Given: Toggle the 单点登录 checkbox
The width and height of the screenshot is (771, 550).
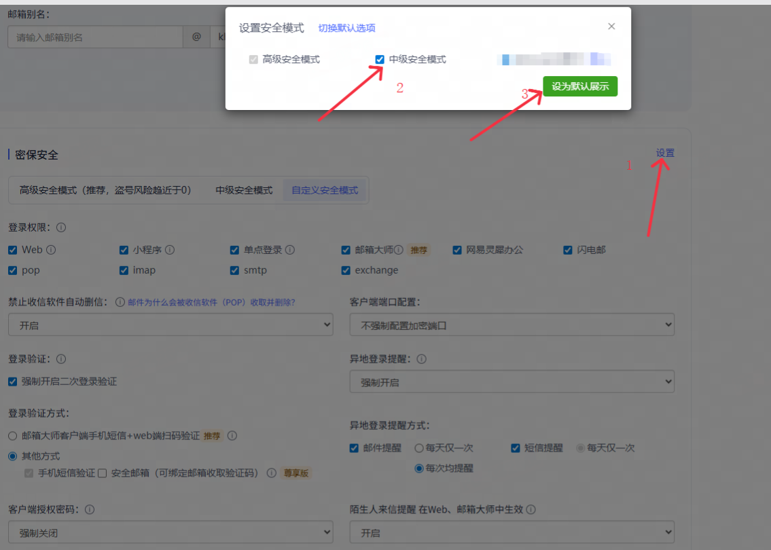Looking at the screenshot, I should 234,250.
